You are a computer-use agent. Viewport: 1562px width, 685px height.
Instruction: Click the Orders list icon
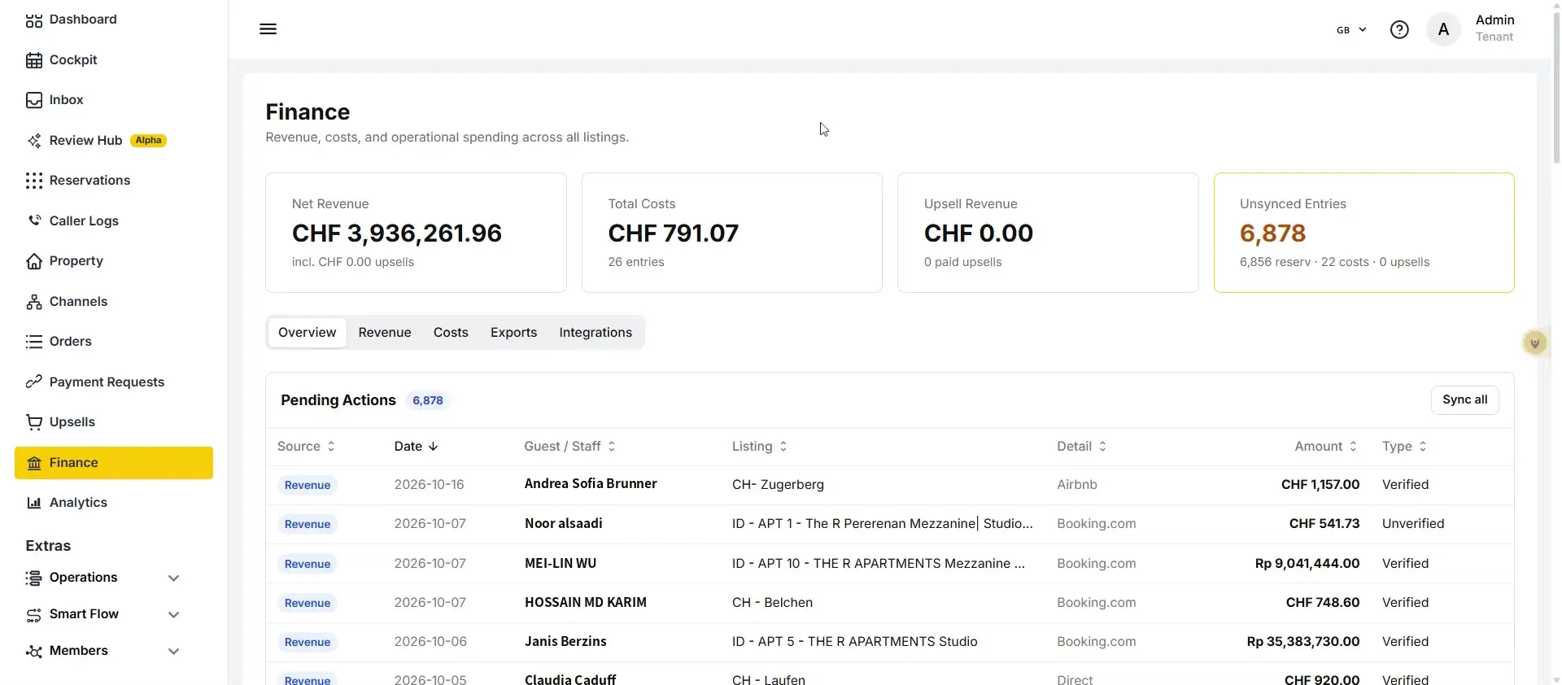[33, 342]
